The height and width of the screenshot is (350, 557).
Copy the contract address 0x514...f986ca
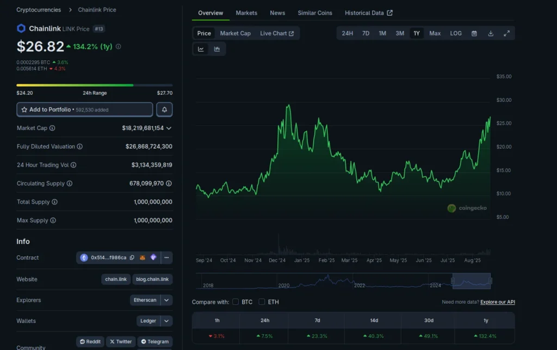pos(132,257)
